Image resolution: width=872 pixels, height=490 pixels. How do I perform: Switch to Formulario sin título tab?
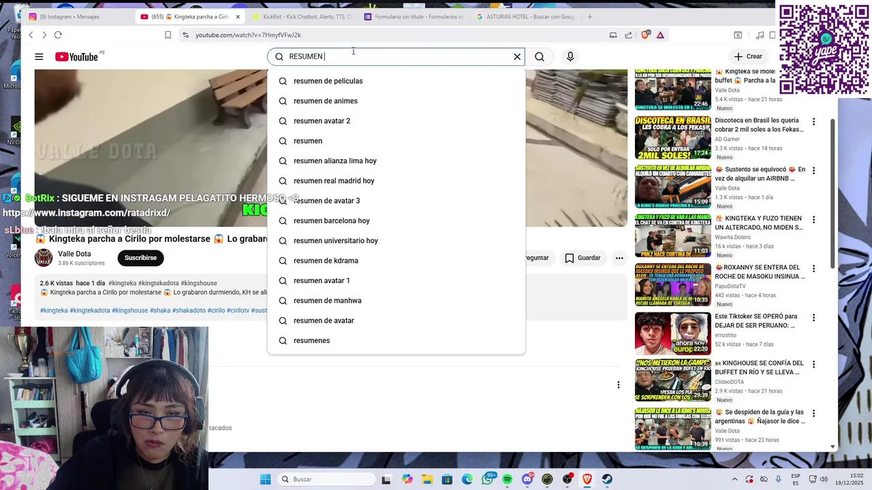(414, 16)
